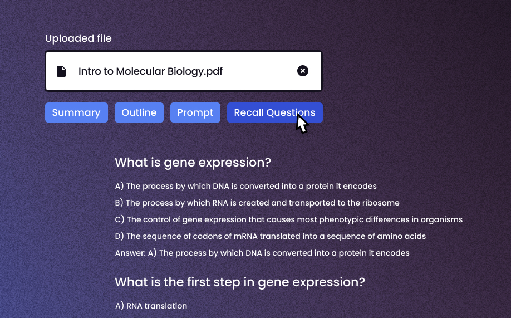Viewport: 511px width, 318px height.
Task: Choose option D about codons of mRNA
Action: pyautogui.click(x=270, y=236)
